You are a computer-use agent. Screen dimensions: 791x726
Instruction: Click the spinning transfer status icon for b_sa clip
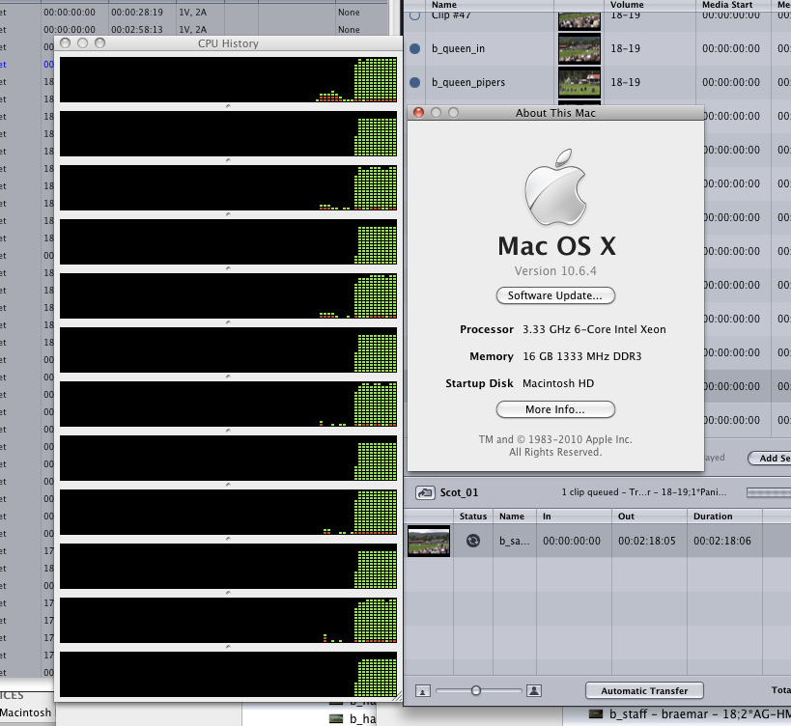click(x=472, y=541)
